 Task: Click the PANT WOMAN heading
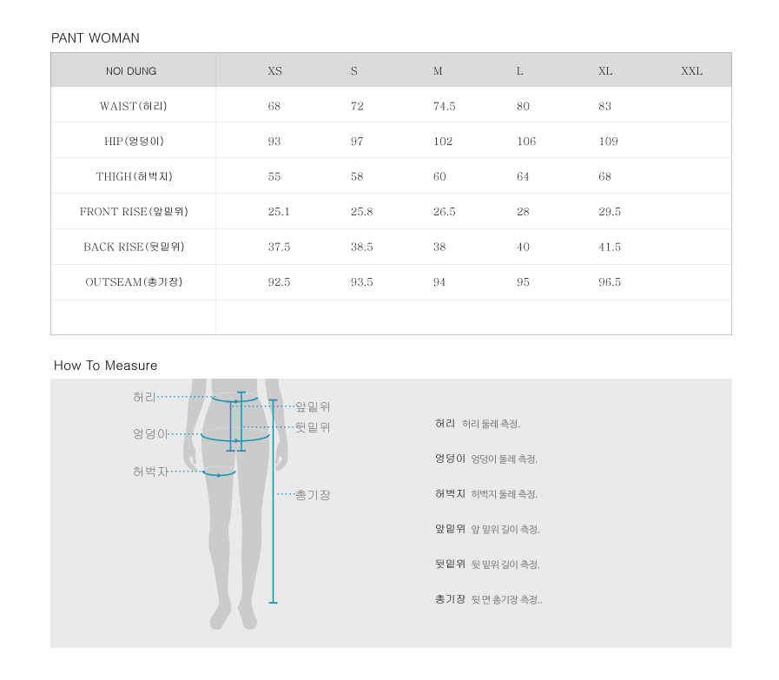pyautogui.click(x=96, y=37)
